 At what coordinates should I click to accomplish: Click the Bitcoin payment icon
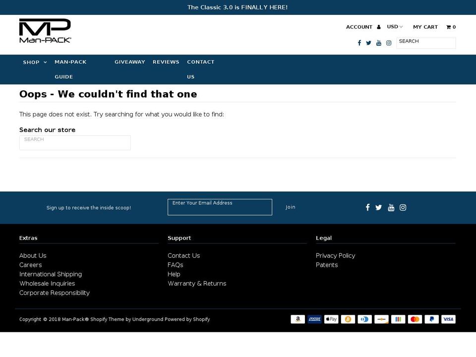(348, 319)
